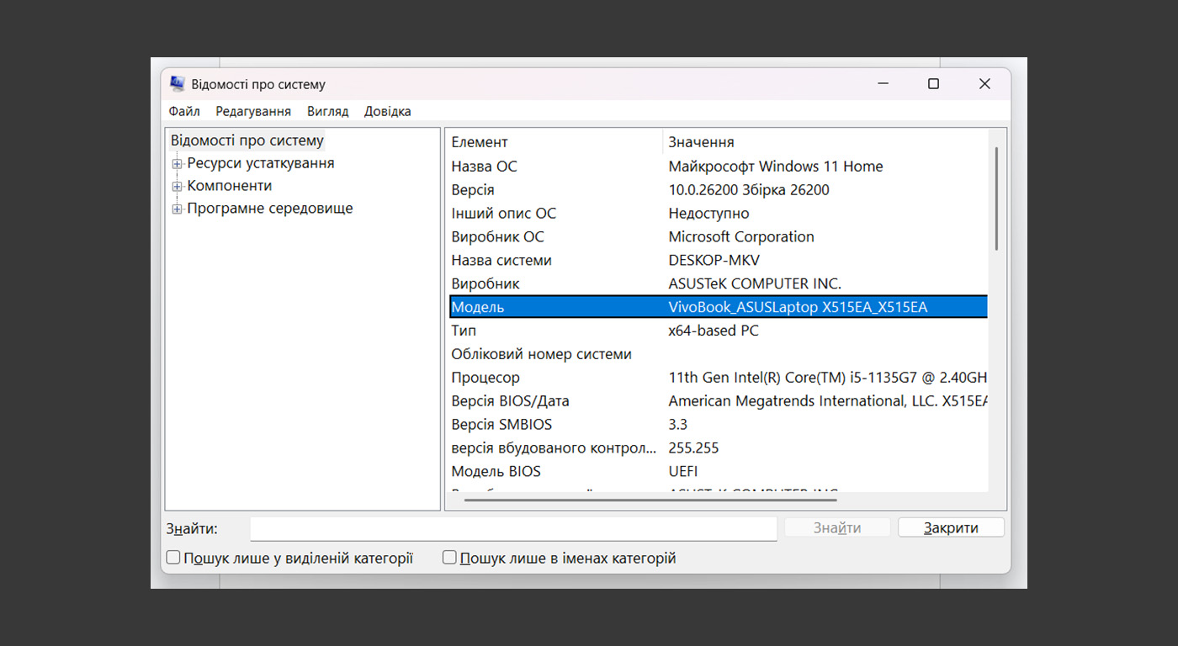1178x646 pixels.
Task: Click value DESKOP-MKV
Action: [714, 261]
